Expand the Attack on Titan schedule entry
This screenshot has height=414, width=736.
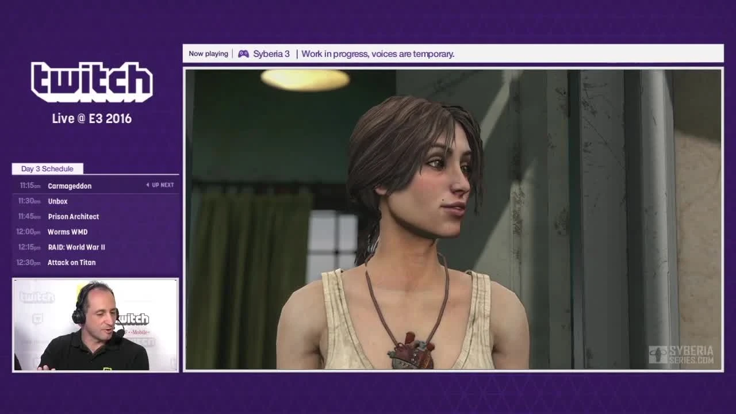point(71,262)
